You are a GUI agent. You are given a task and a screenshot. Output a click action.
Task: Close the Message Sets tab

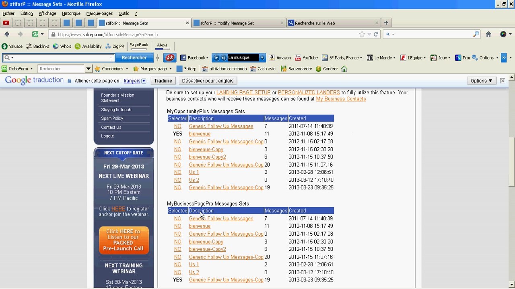click(x=187, y=23)
